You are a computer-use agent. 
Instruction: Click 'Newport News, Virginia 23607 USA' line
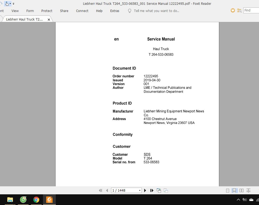pos(169,123)
